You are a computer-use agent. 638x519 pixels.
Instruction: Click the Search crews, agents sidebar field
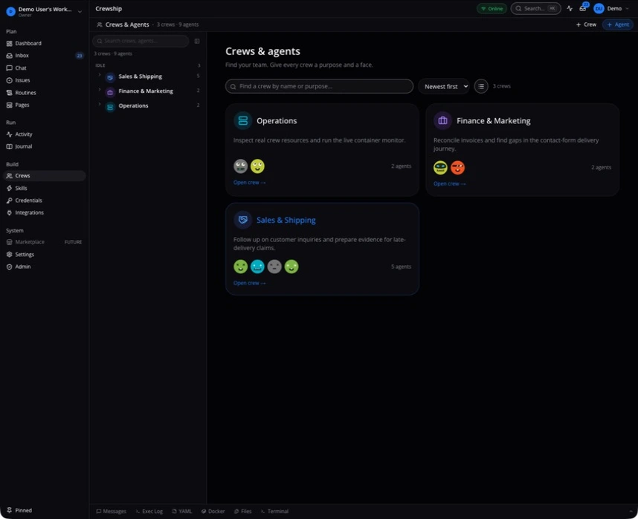point(141,41)
